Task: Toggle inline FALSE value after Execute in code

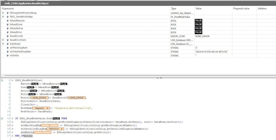Action: coord(34,84)
